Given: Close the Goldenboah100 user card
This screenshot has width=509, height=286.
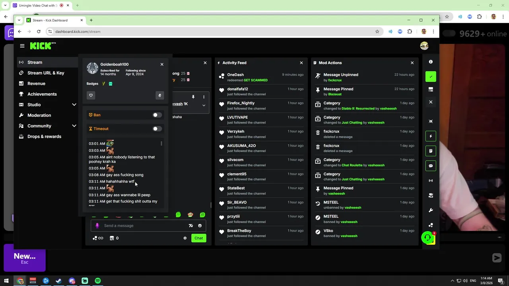Looking at the screenshot, I should [x=162, y=64].
